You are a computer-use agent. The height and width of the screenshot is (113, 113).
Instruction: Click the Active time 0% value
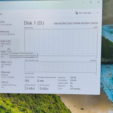coord(27,81)
